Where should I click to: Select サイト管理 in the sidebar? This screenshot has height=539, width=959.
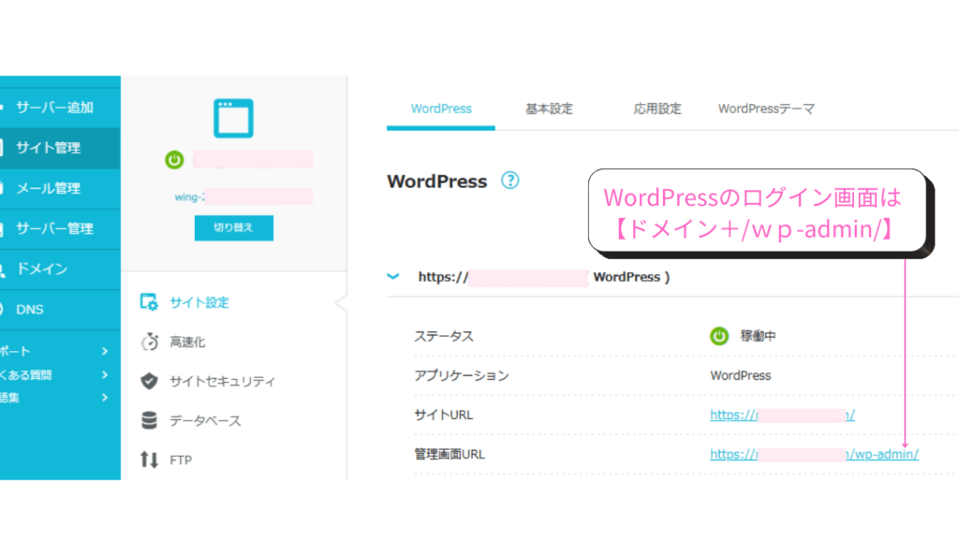click(x=49, y=148)
